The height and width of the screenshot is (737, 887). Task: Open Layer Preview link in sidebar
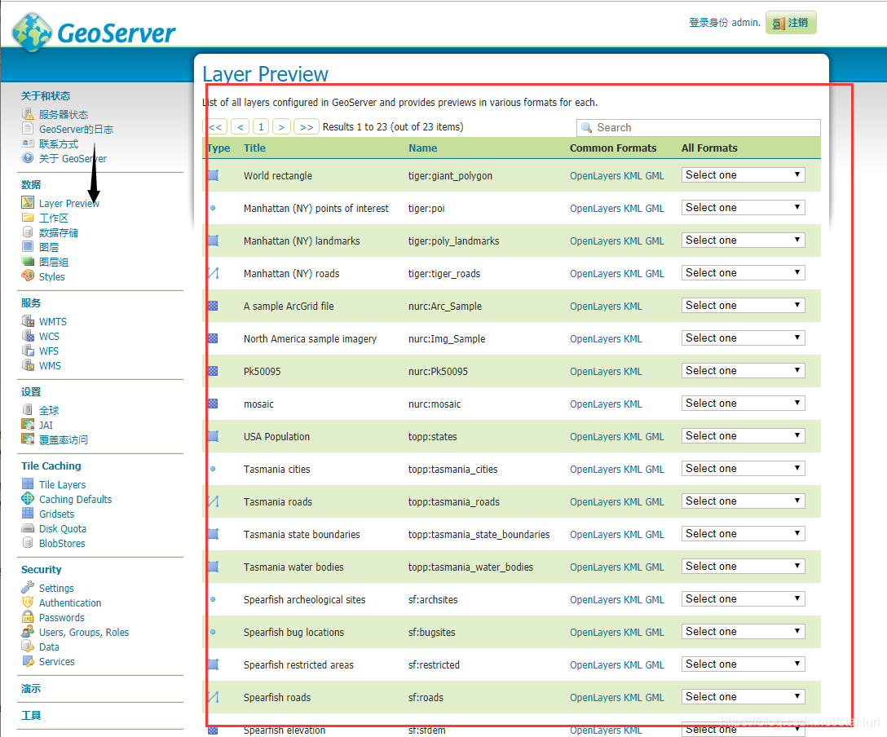(69, 203)
